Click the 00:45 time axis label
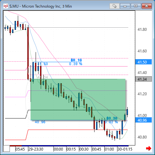 point(97,149)
